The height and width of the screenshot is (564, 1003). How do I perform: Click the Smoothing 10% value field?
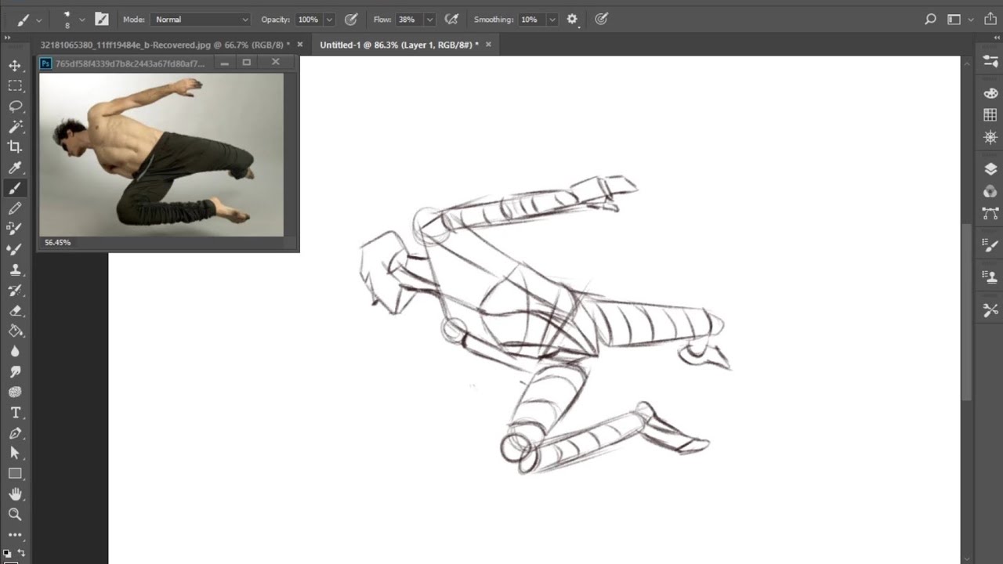tap(531, 20)
